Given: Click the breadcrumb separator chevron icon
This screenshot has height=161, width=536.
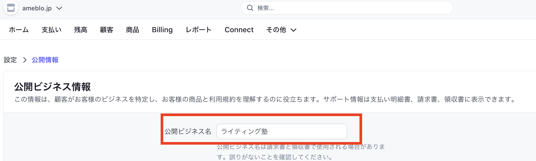Looking at the screenshot, I should [25, 60].
